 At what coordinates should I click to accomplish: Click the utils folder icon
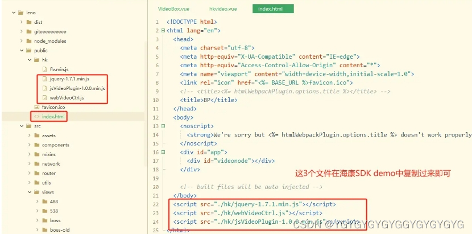coord(37,182)
